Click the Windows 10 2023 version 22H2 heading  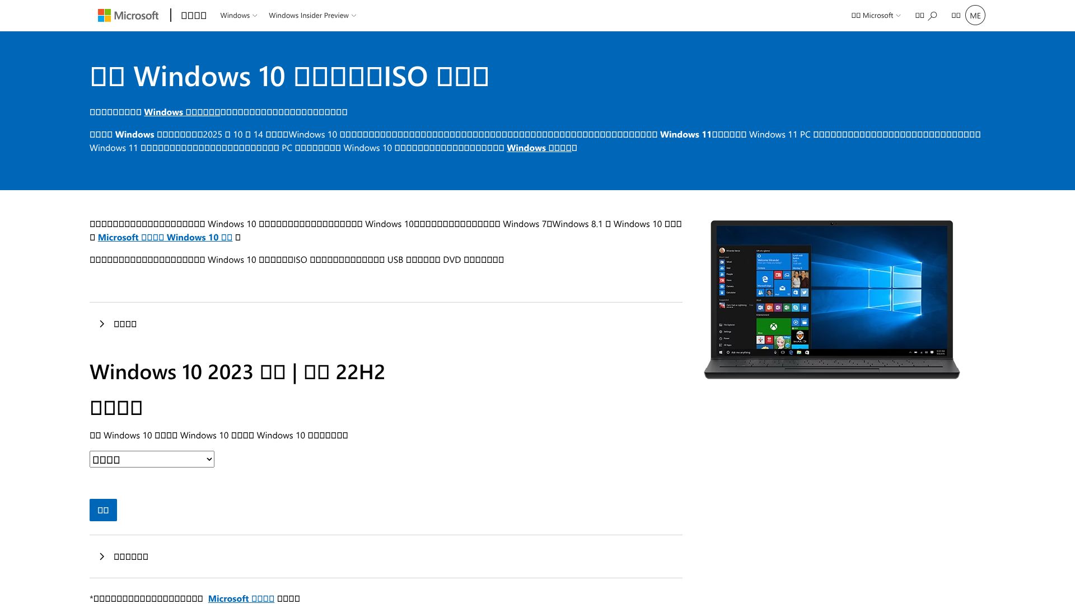click(237, 372)
